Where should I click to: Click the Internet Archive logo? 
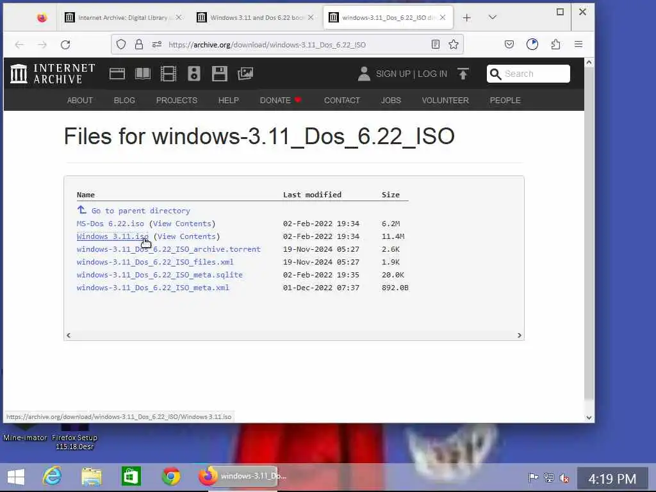(53, 74)
